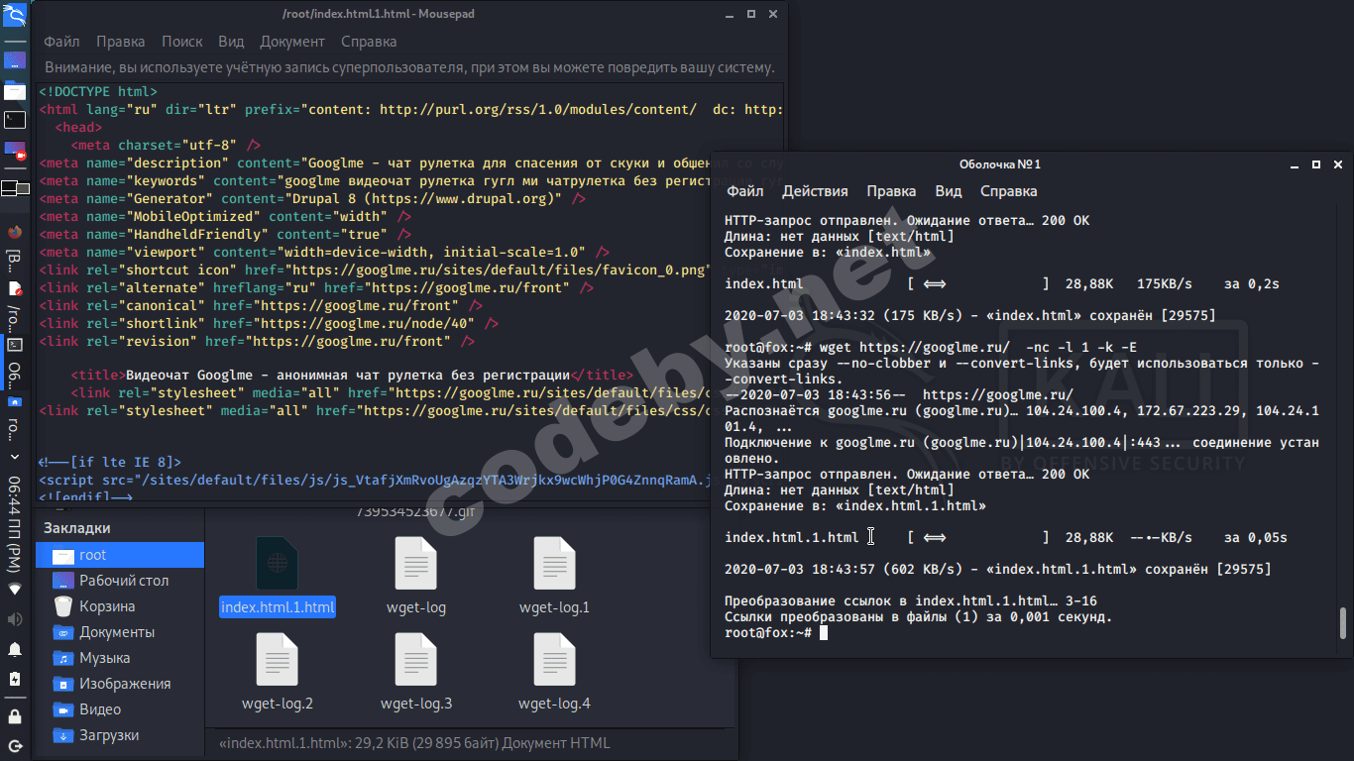The height and width of the screenshot is (761, 1354).
Task: Select the wget-log.1 file icon
Action: click(x=554, y=564)
